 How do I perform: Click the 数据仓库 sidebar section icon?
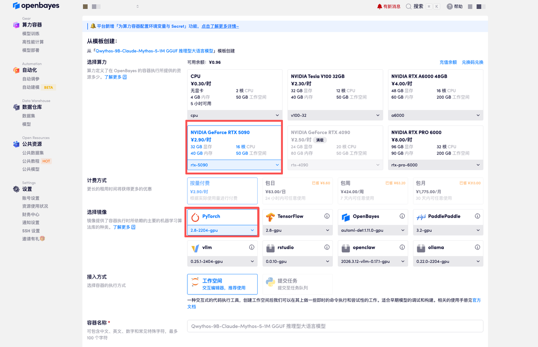[x=16, y=107]
